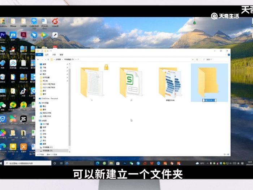The image size is (253, 190).
Task: Launch Edge from the taskbar
Action: click(98, 163)
